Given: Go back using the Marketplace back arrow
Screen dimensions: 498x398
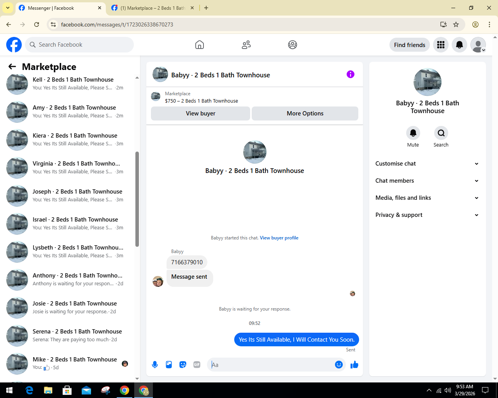Looking at the screenshot, I should click(12, 66).
